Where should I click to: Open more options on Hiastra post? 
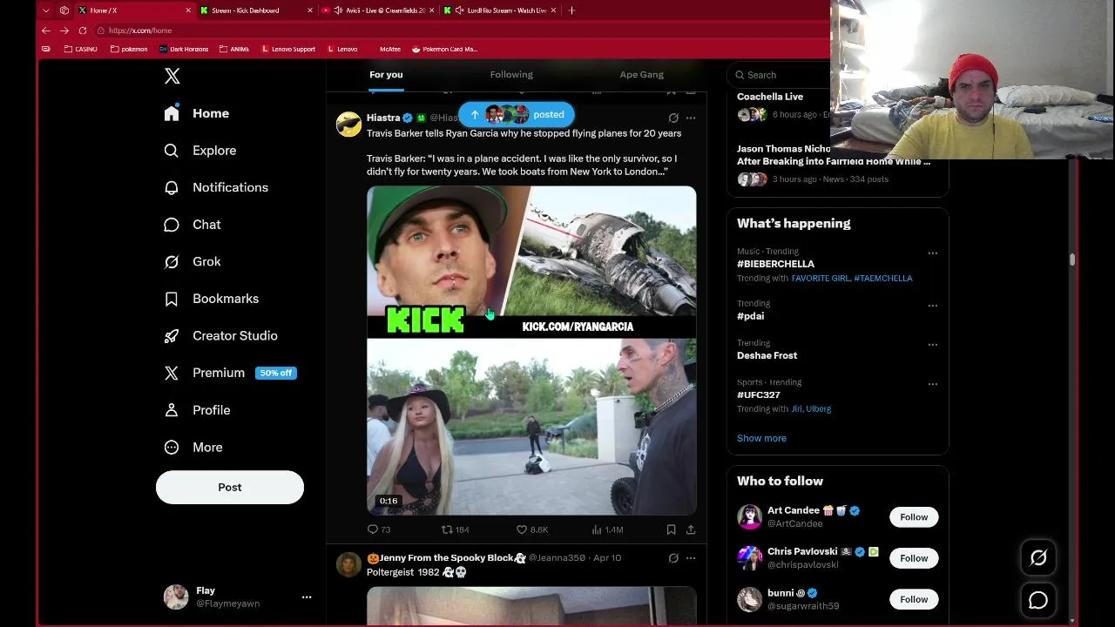click(691, 118)
